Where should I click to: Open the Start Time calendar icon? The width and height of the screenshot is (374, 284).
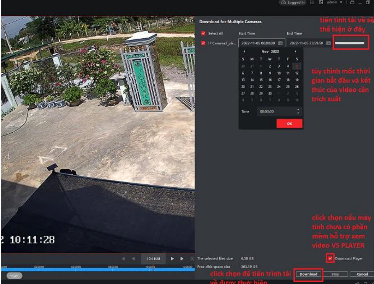tap(280, 43)
